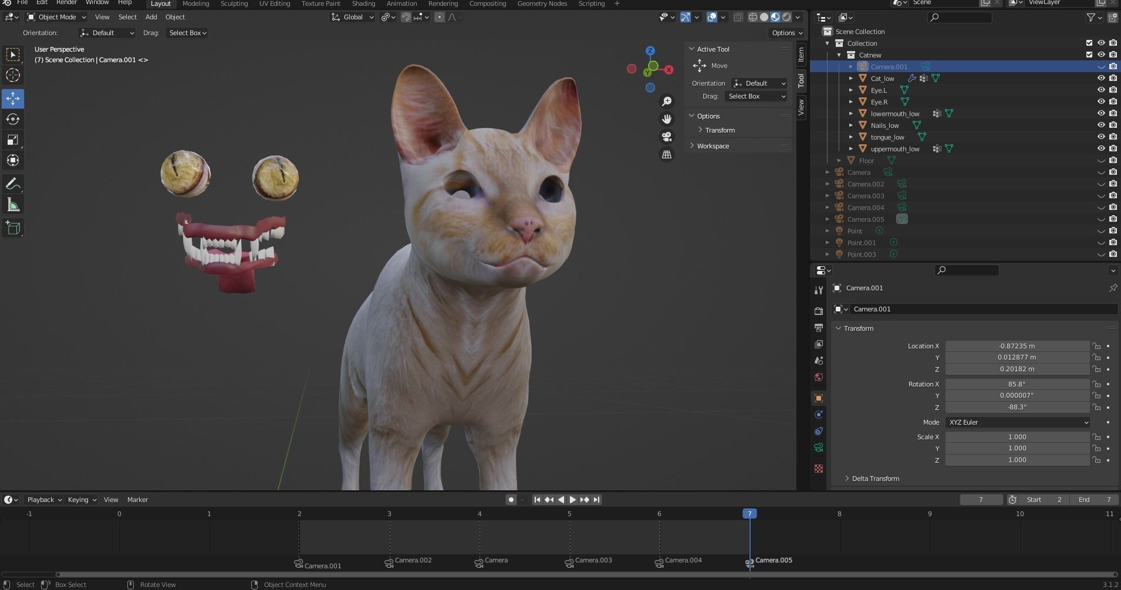Select the Measure tool
The image size is (1121, 590).
point(13,205)
